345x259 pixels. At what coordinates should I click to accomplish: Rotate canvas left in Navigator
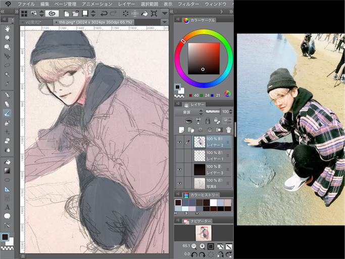coord(194,254)
